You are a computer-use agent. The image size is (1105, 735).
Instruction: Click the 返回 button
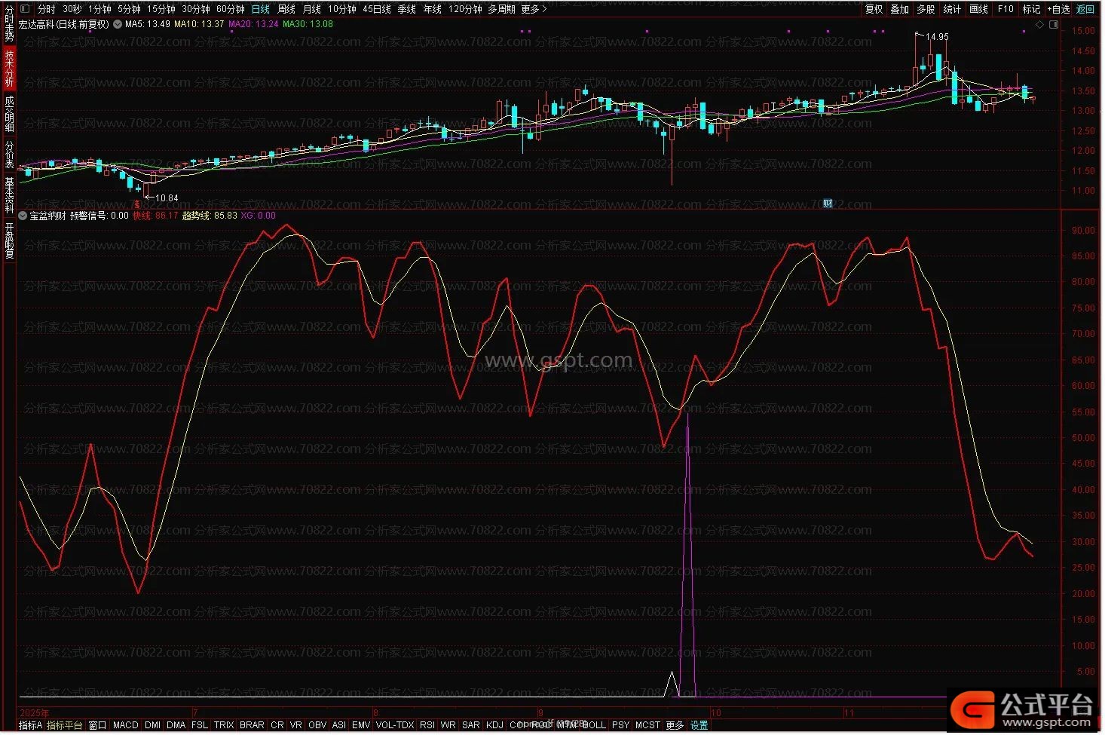pyautogui.click(x=1085, y=9)
